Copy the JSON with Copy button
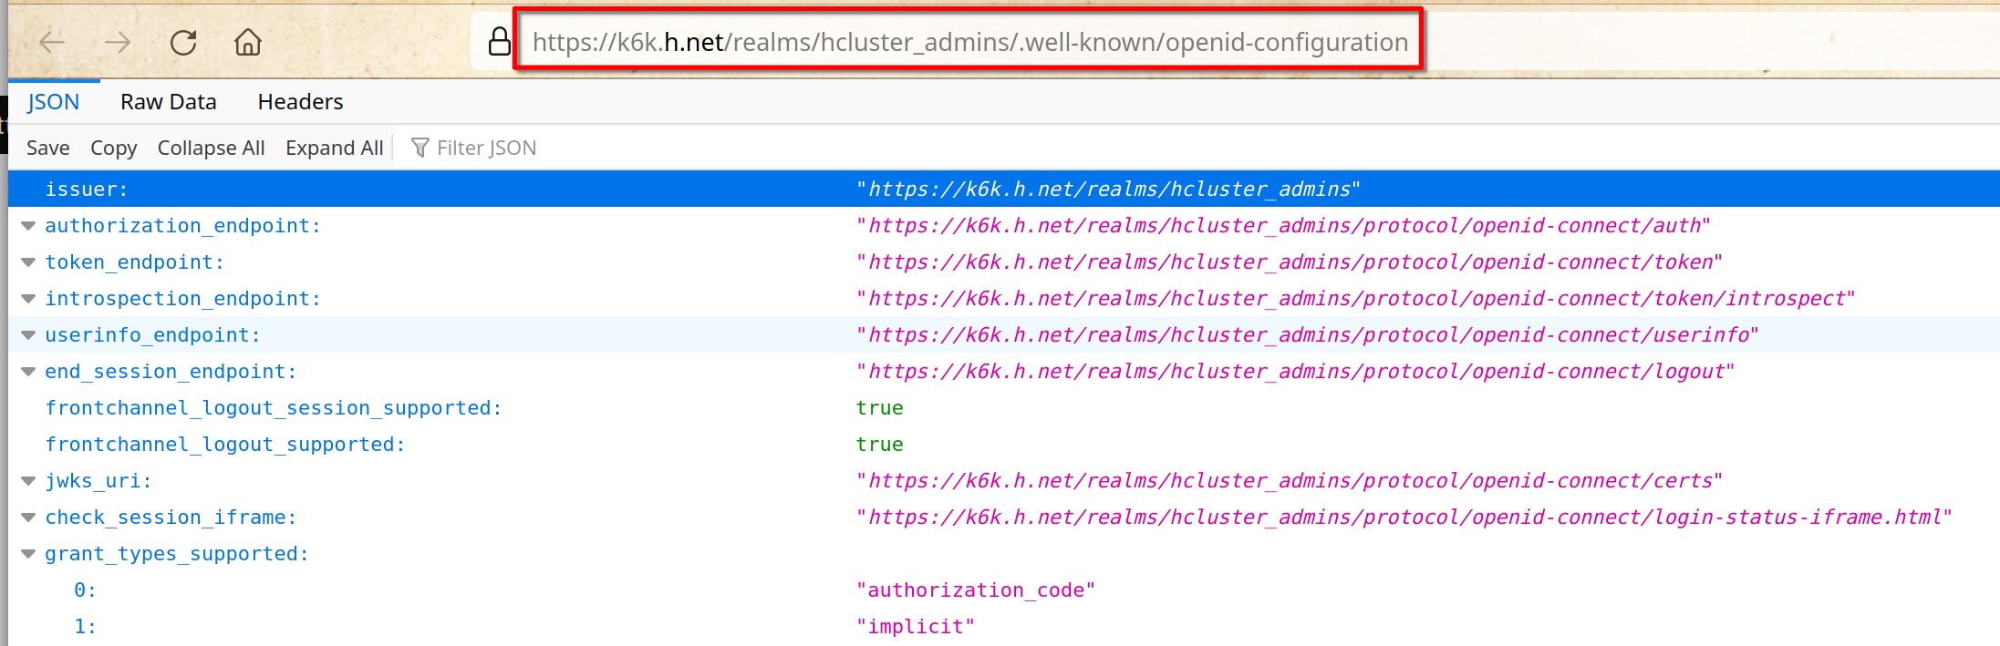The image size is (2000, 646). (x=113, y=148)
